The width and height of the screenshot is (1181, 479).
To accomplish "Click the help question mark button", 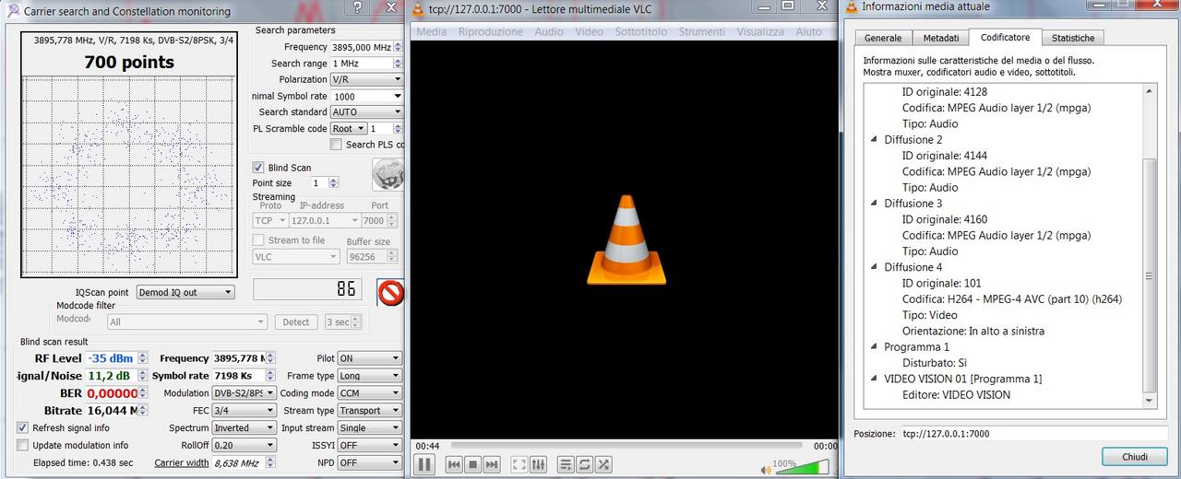I will click(358, 8).
